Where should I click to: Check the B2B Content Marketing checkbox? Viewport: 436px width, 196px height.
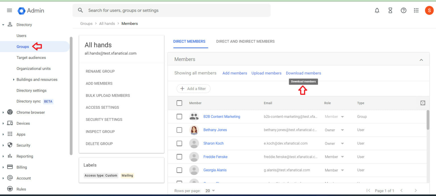179,117
